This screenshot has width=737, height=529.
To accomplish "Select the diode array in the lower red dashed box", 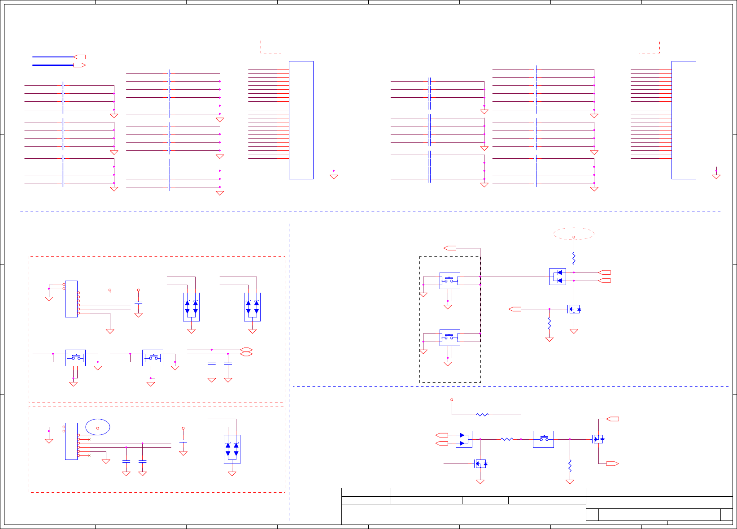I will (x=232, y=449).
